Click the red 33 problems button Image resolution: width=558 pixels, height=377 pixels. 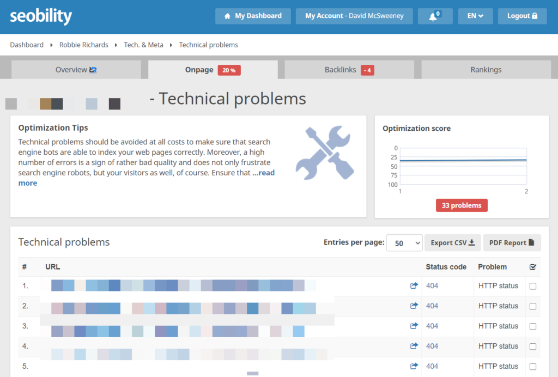tap(462, 205)
